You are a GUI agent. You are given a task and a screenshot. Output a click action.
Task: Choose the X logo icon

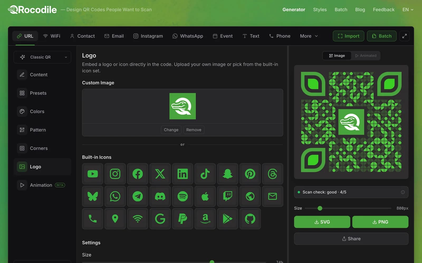pos(160,174)
